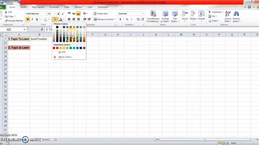The image size is (259, 145).
Task: Click Merge & Center button
Action: (104, 19)
